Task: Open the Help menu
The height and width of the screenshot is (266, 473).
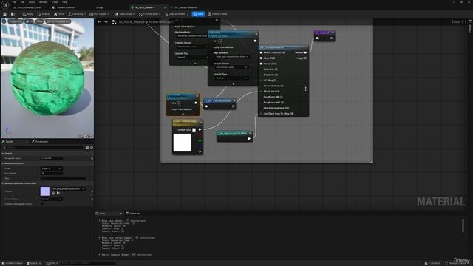Action: (x=64, y=2)
